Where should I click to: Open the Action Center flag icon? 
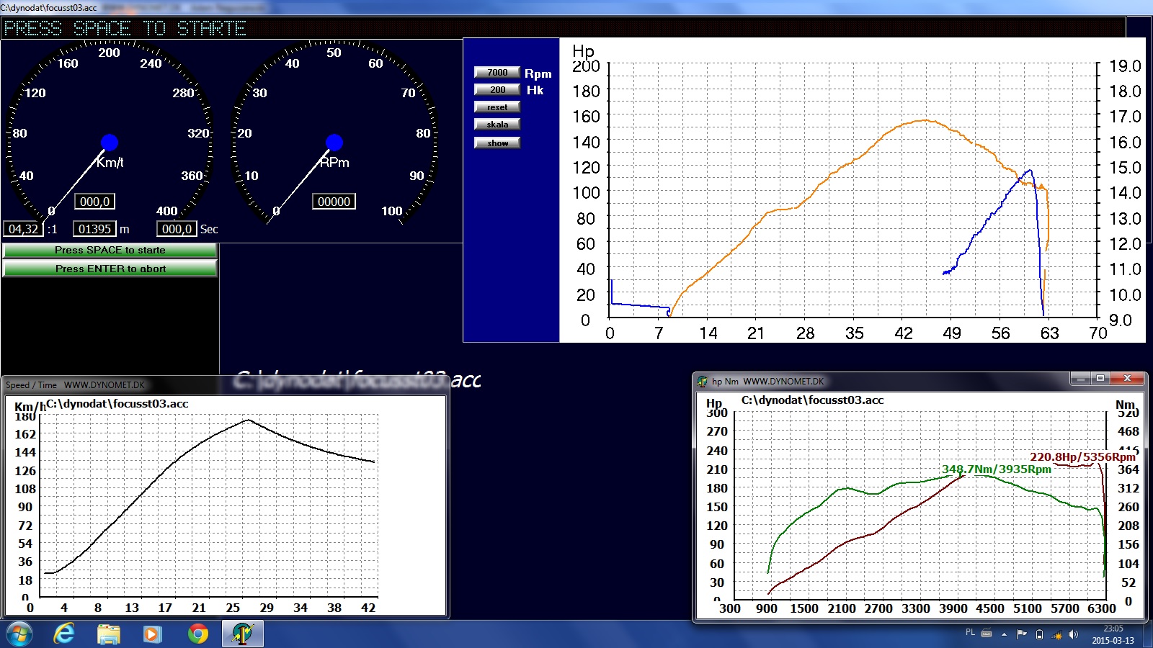[x=1021, y=634]
